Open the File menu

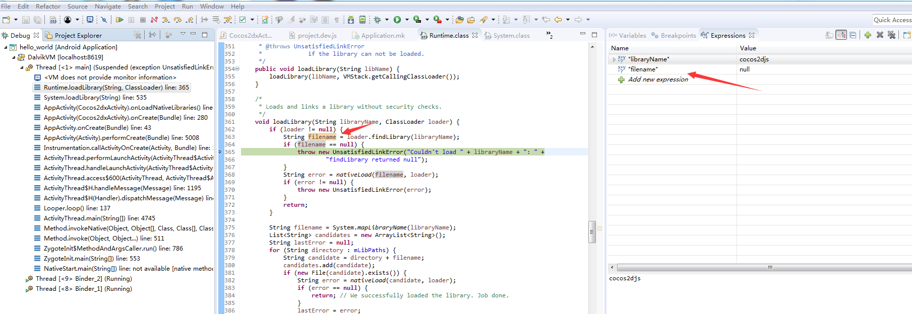[x=6, y=6]
